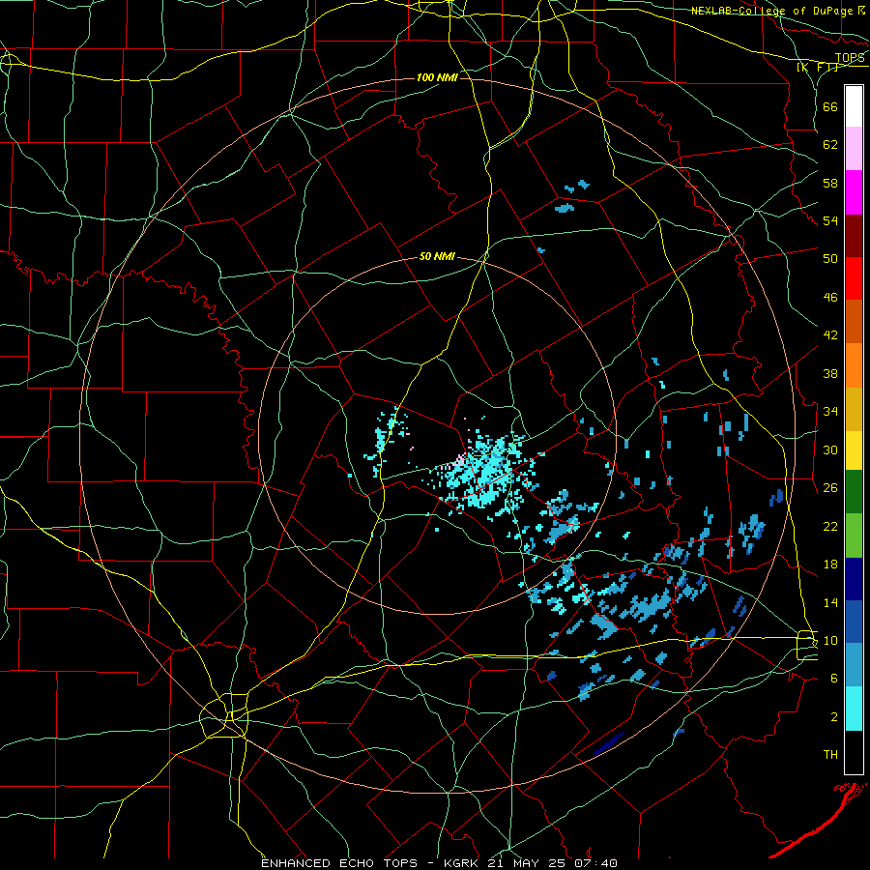Click the KGRK radar station identifier

tap(463, 863)
